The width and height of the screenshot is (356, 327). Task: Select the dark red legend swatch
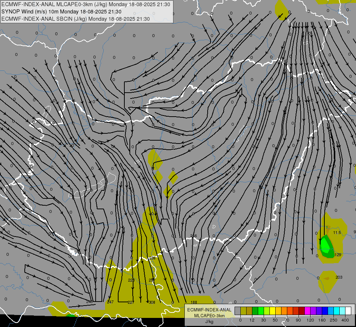(x=302, y=311)
